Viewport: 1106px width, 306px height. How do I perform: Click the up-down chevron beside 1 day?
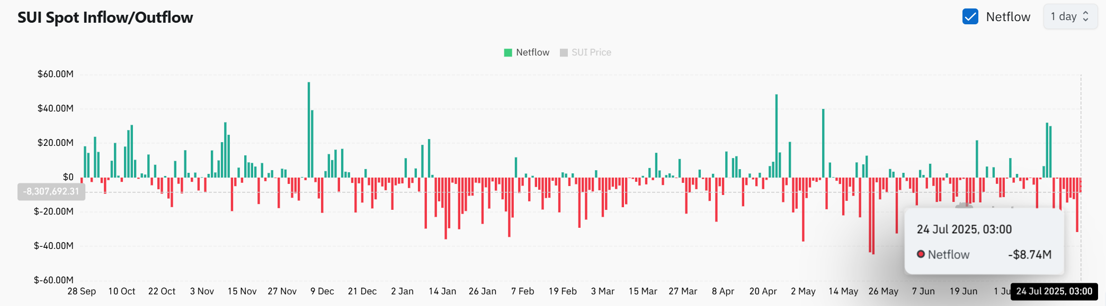(1085, 17)
